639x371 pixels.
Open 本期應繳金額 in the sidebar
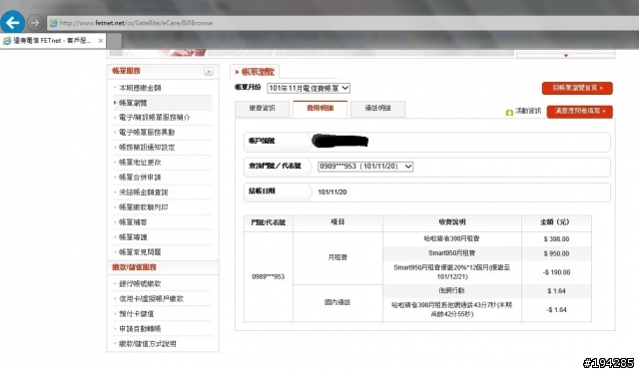[140, 88]
